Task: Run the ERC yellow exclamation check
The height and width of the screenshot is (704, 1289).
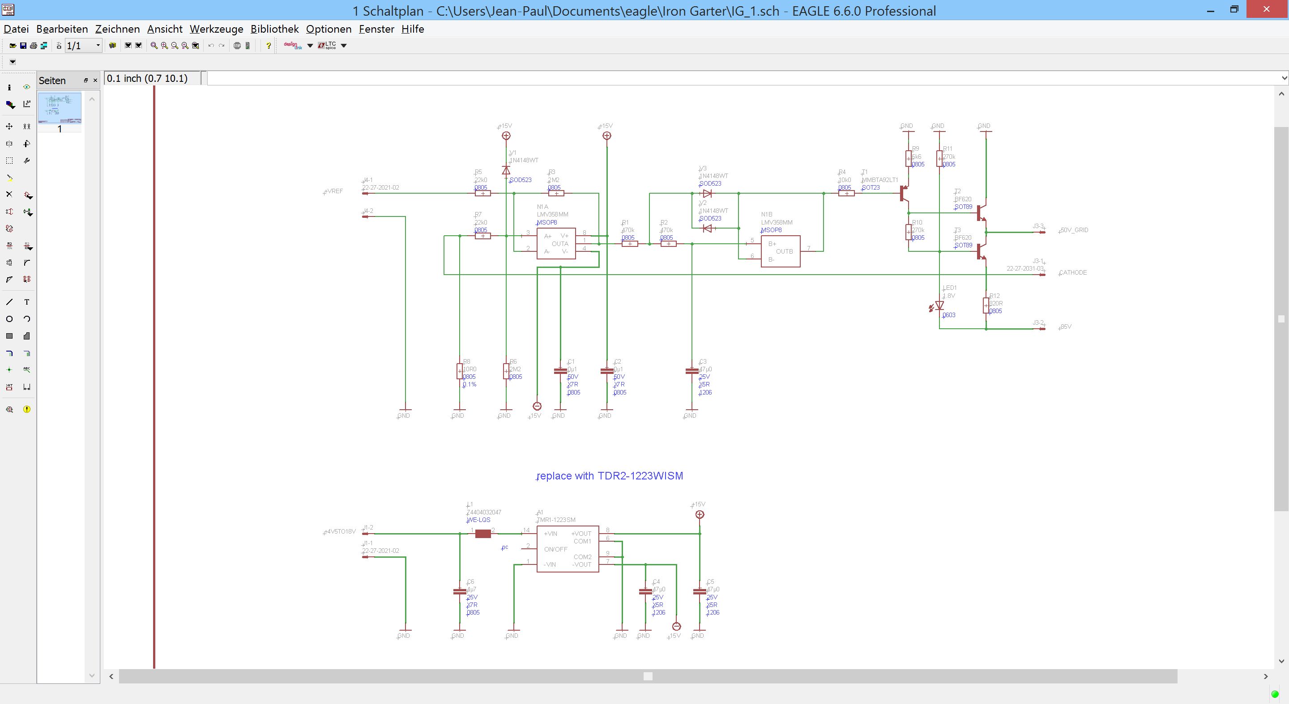Action: tap(27, 409)
